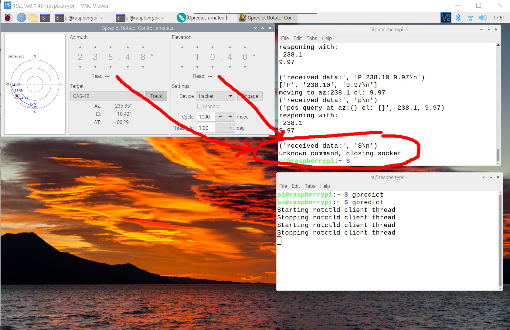
Task: Launch the web browser globe icon
Action: pos(21,18)
